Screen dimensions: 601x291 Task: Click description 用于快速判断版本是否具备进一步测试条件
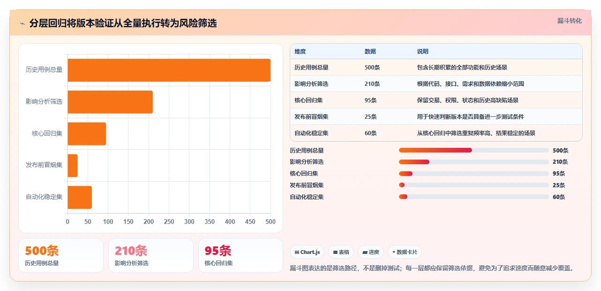470,117
